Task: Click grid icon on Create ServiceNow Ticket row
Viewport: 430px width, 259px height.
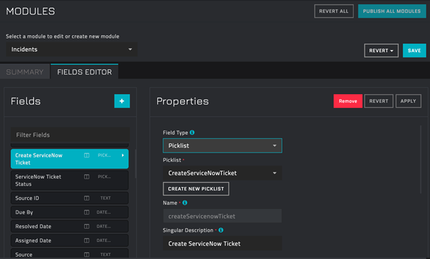Action: (87, 155)
